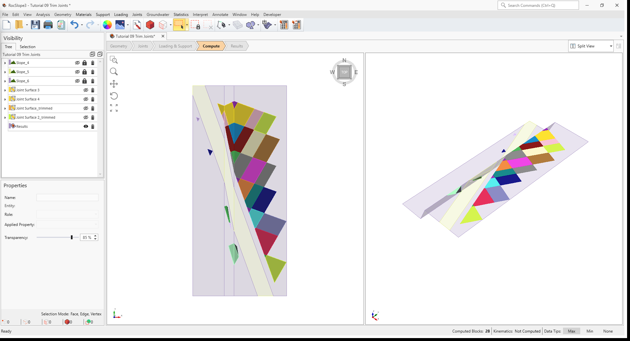Expand the Slope_4 tree node
Image resolution: width=630 pixels, height=341 pixels.
coord(5,63)
